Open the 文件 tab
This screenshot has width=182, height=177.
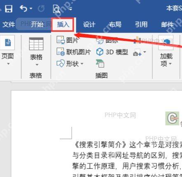(x=9, y=24)
